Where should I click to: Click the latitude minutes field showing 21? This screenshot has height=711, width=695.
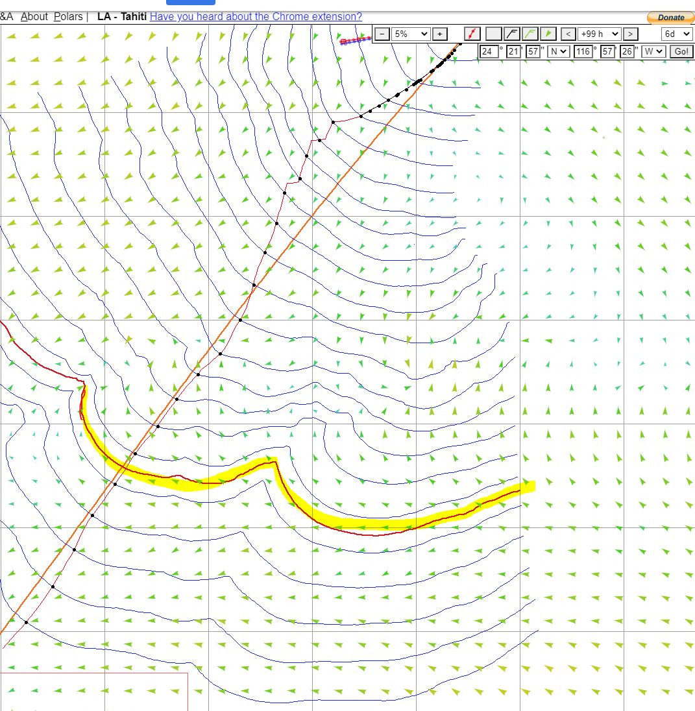[x=513, y=51]
